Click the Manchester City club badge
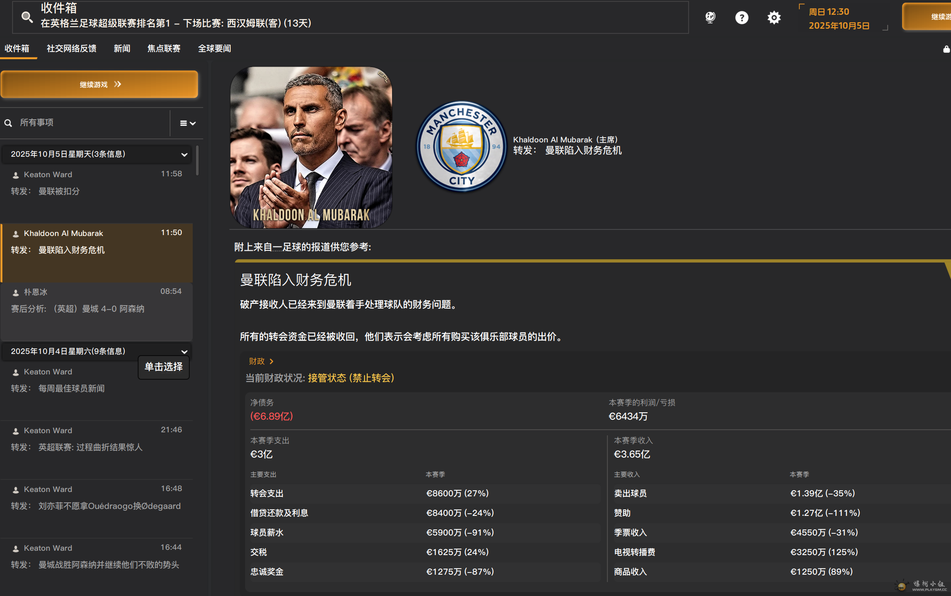Screen dimensions: 951x596 pos(461,147)
